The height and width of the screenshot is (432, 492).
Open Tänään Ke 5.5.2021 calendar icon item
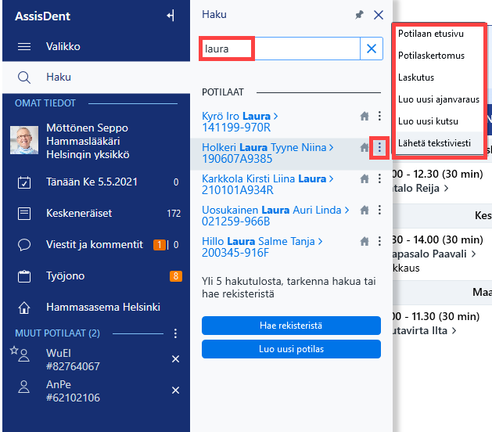[x=24, y=182]
